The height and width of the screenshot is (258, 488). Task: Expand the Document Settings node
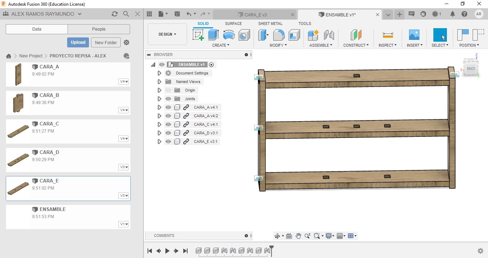tap(159, 73)
